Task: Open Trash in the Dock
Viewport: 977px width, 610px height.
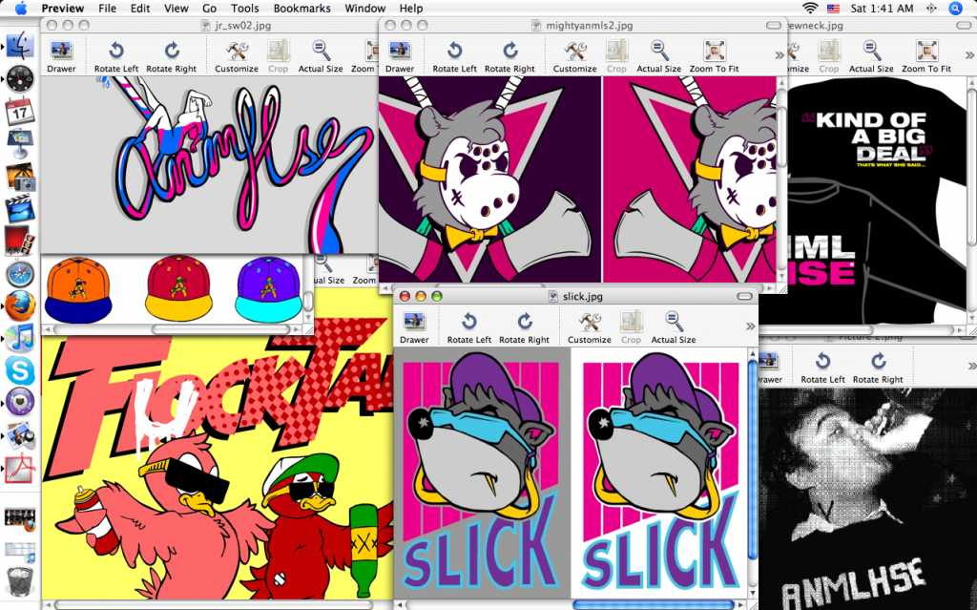Action: click(x=20, y=582)
